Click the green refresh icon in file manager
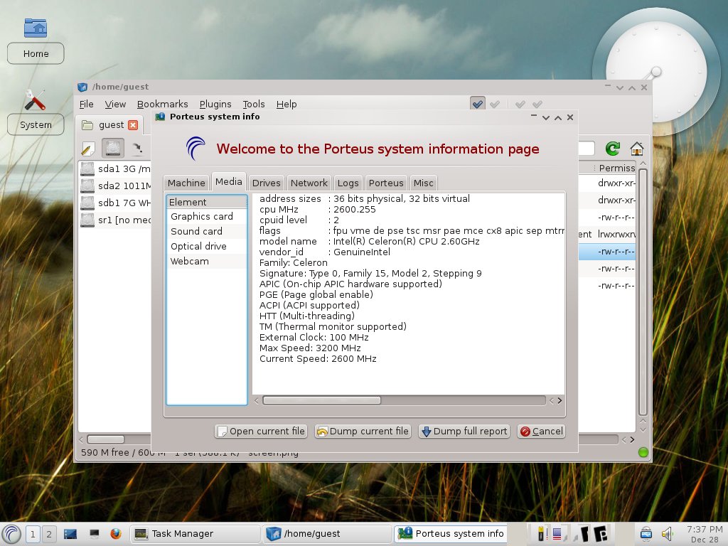 (612, 149)
